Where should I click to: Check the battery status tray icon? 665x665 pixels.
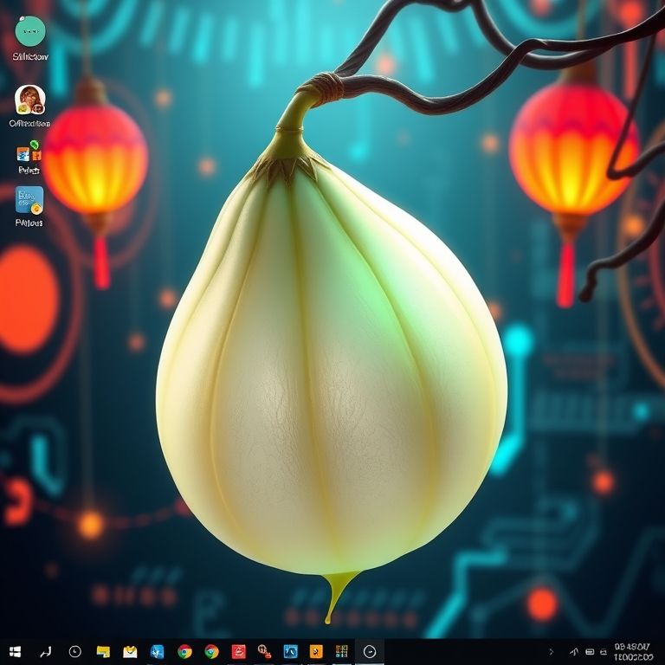(x=590, y=651)
